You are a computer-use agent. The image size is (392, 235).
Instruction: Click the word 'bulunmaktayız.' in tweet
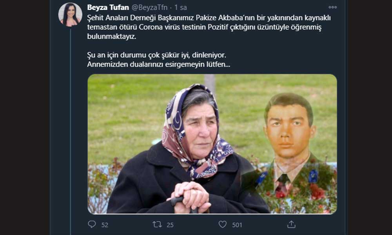(x=111, y=36)
